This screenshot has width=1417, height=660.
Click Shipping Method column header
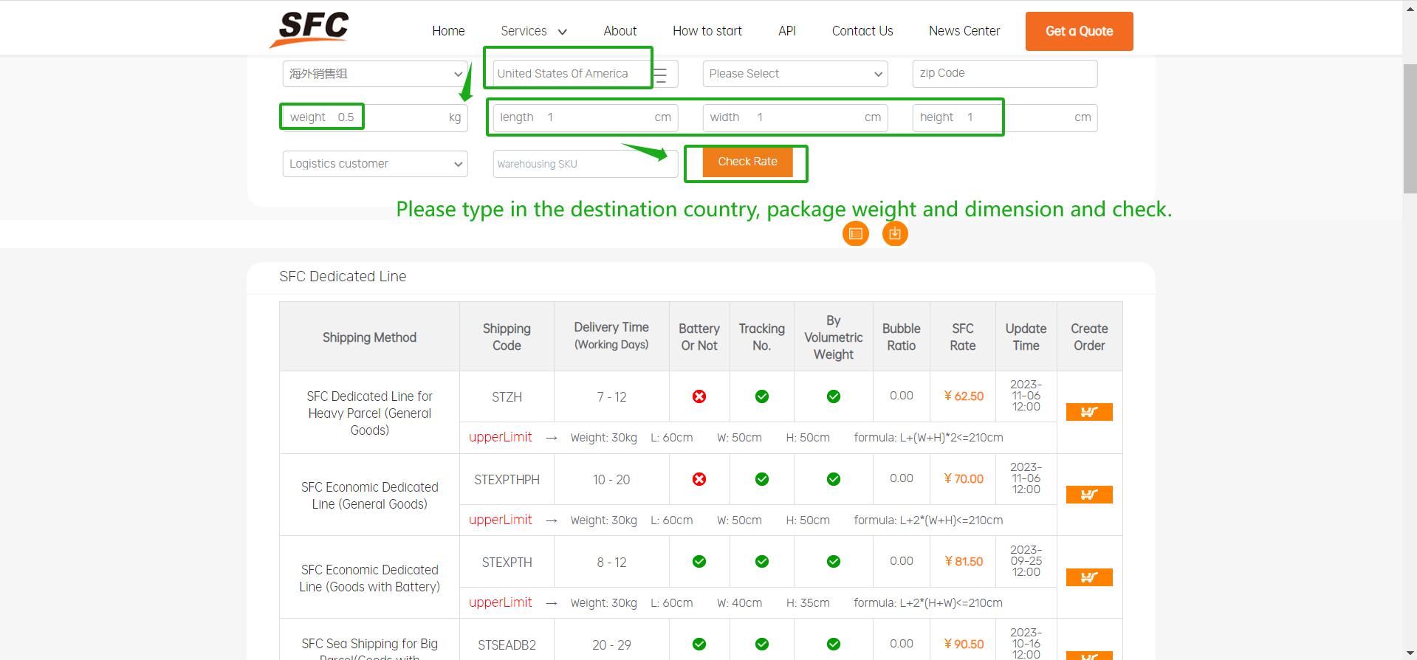click(x=369, y=337)
